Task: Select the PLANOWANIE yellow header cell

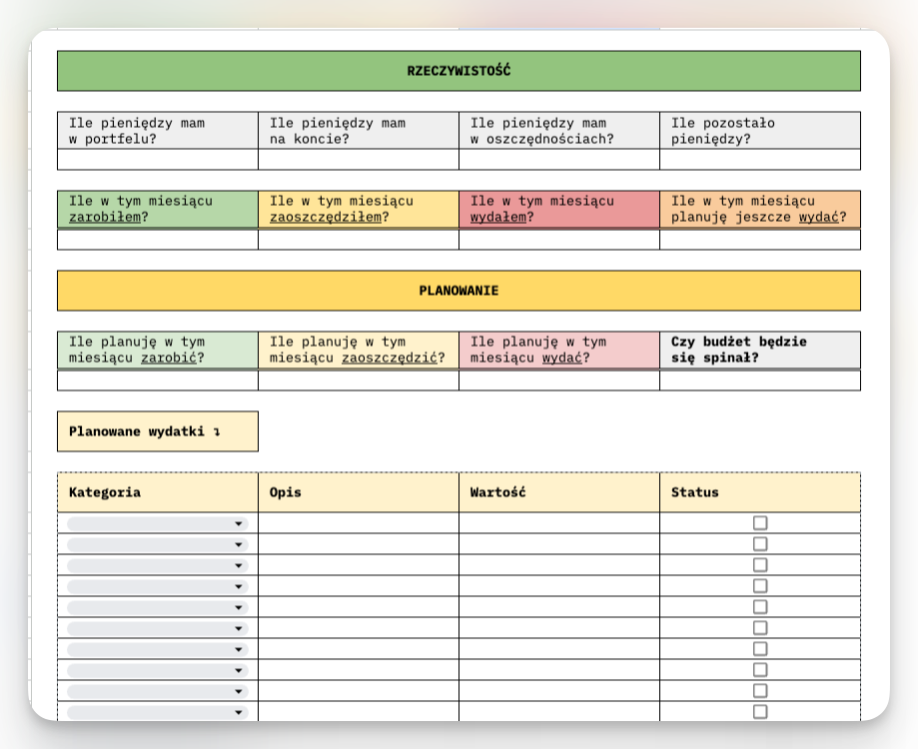Action: pyautogui.click(x=459, y=291)
